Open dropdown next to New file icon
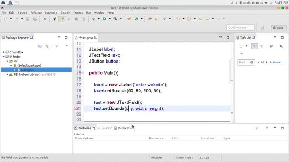The width and height of the screenshot is (289, 162). coord(11,19)
